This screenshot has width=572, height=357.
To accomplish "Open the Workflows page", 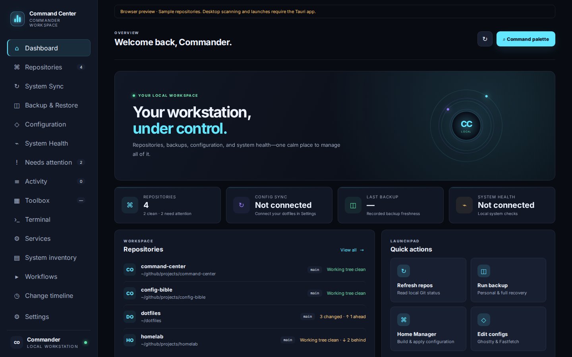I will click(x=49, y=276).
